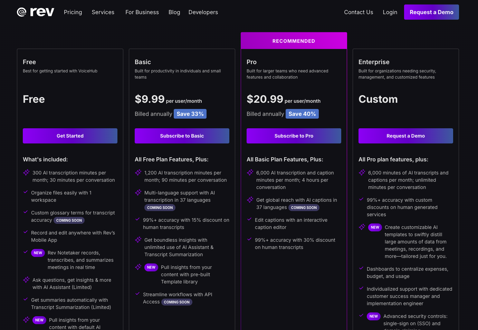The image size is (478, 330).
Task: Click checkmark beside 15% discount feature
Action: 137,219
